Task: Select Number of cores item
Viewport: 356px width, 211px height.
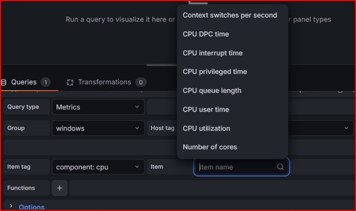Action: point(232,147)
